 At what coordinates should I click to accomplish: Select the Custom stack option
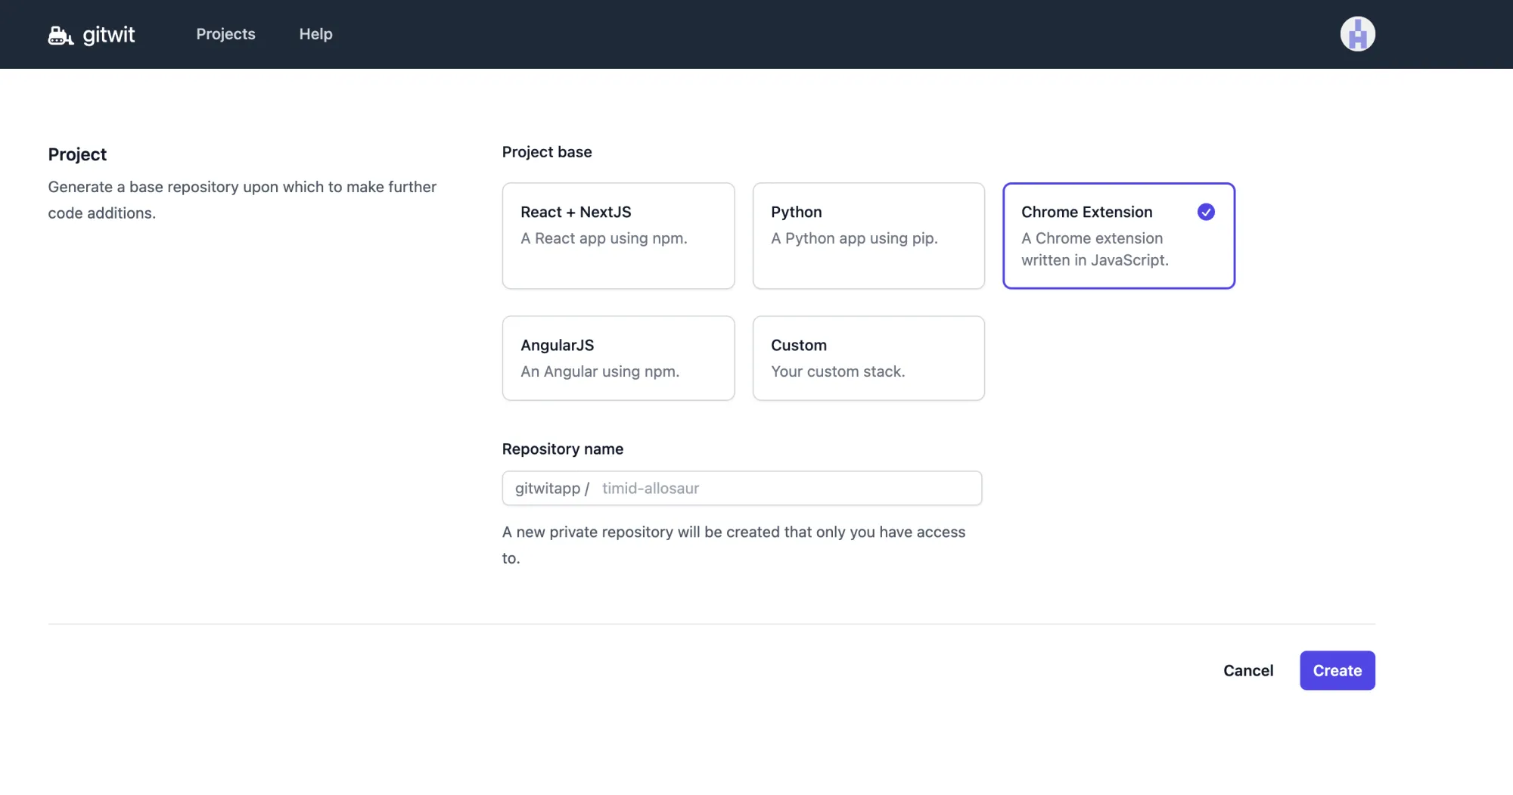(868, 358)
